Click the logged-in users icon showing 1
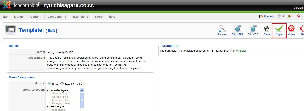 coord(289,16)
